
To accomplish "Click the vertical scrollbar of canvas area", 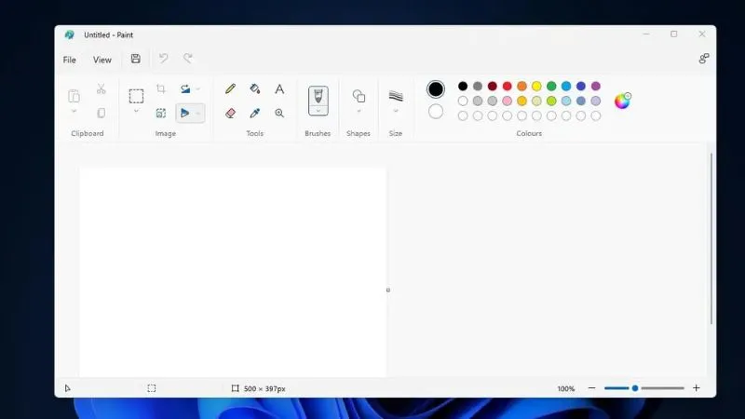I will pos(711,239).
